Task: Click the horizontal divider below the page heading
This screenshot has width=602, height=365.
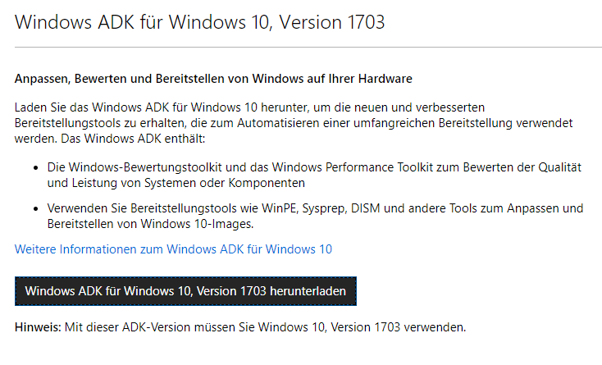Action: (308, 48)
